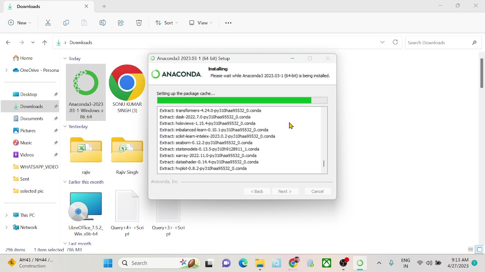Expand the This PC tree node

coord(6,215)
